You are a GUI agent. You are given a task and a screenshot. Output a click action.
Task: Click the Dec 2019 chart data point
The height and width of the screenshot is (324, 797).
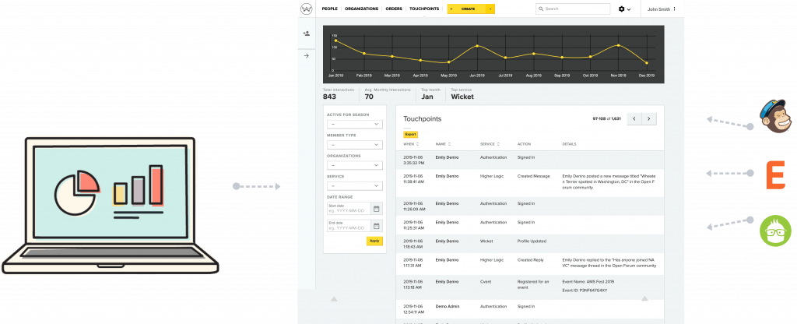pos(647,63)
